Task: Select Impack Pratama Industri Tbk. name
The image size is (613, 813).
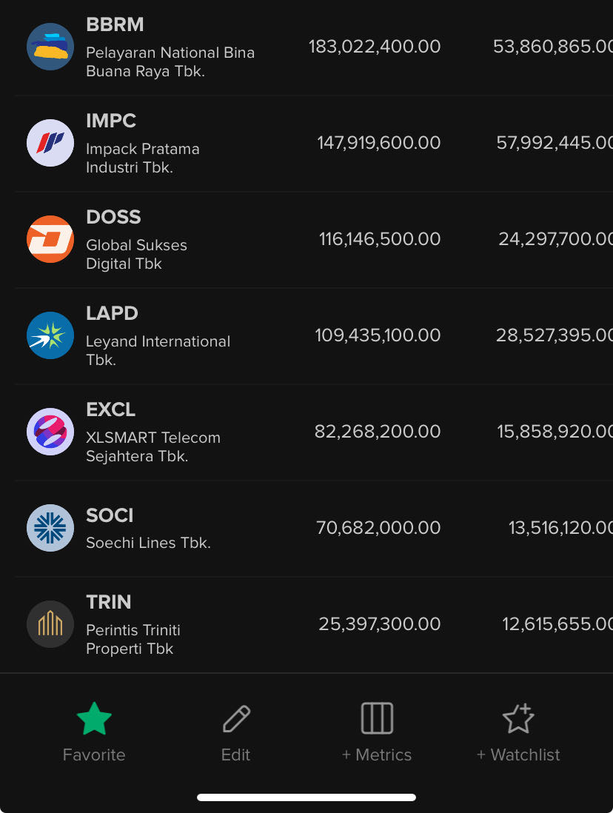Action: click(x=142, y=158)
